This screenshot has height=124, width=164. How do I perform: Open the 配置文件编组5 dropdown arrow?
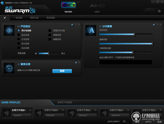pyautogui.click(x=161, y=110)
